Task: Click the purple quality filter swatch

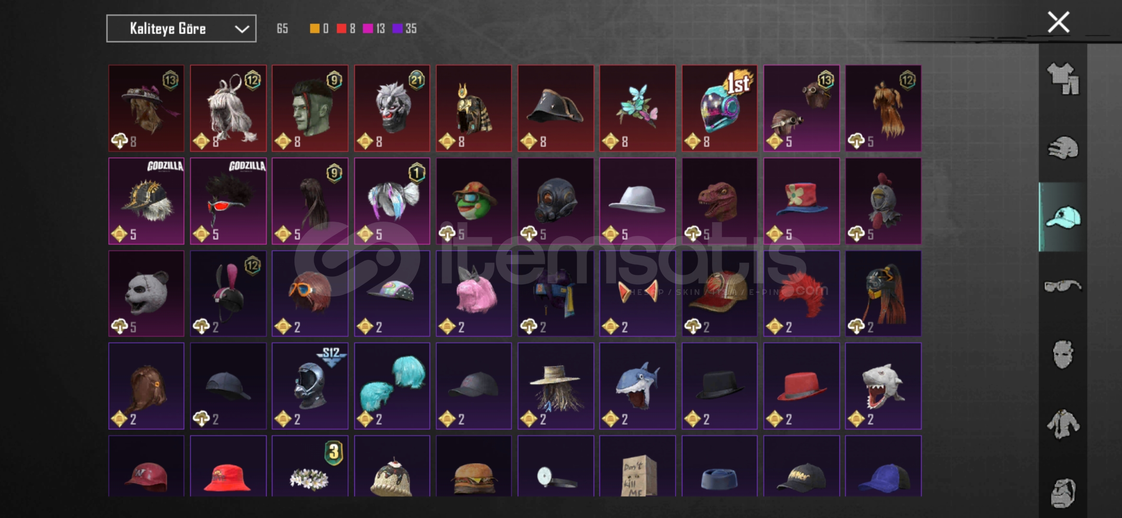Action: (397, 29)
